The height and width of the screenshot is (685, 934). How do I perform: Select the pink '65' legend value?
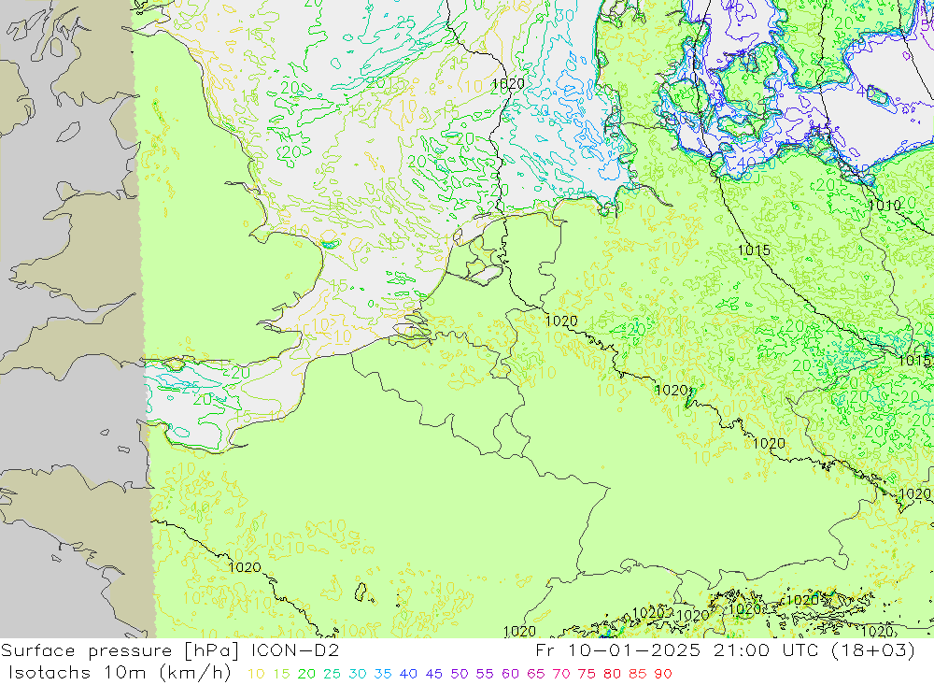(536, 674)
